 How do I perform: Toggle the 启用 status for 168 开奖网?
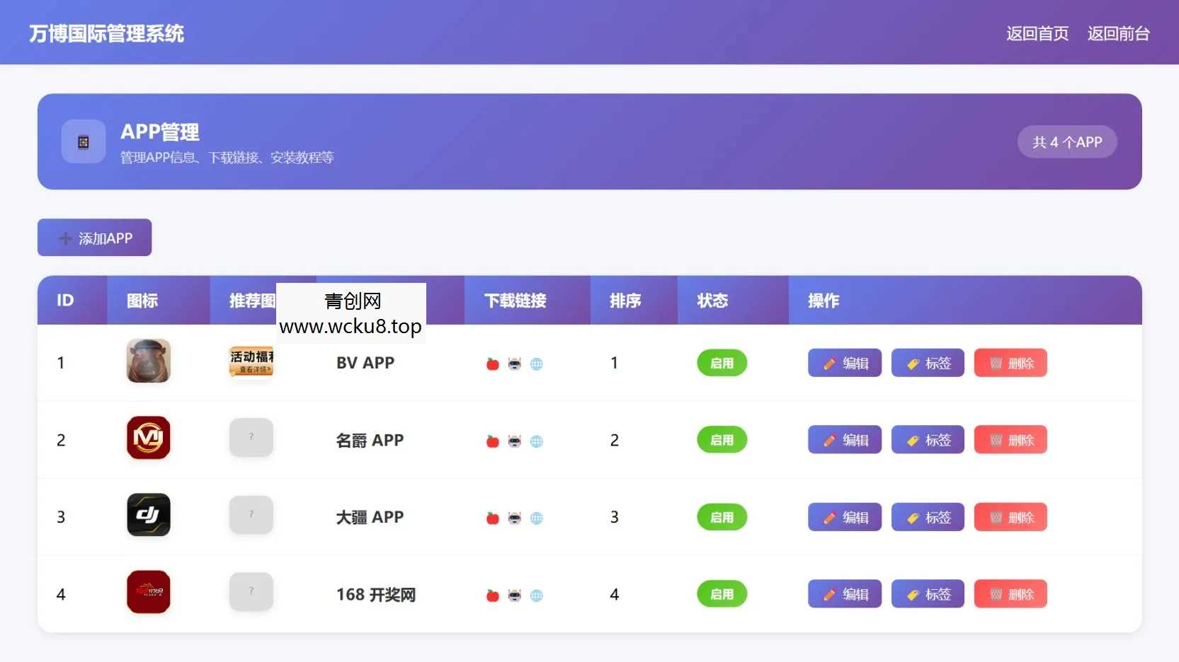(x=722, y=594)
